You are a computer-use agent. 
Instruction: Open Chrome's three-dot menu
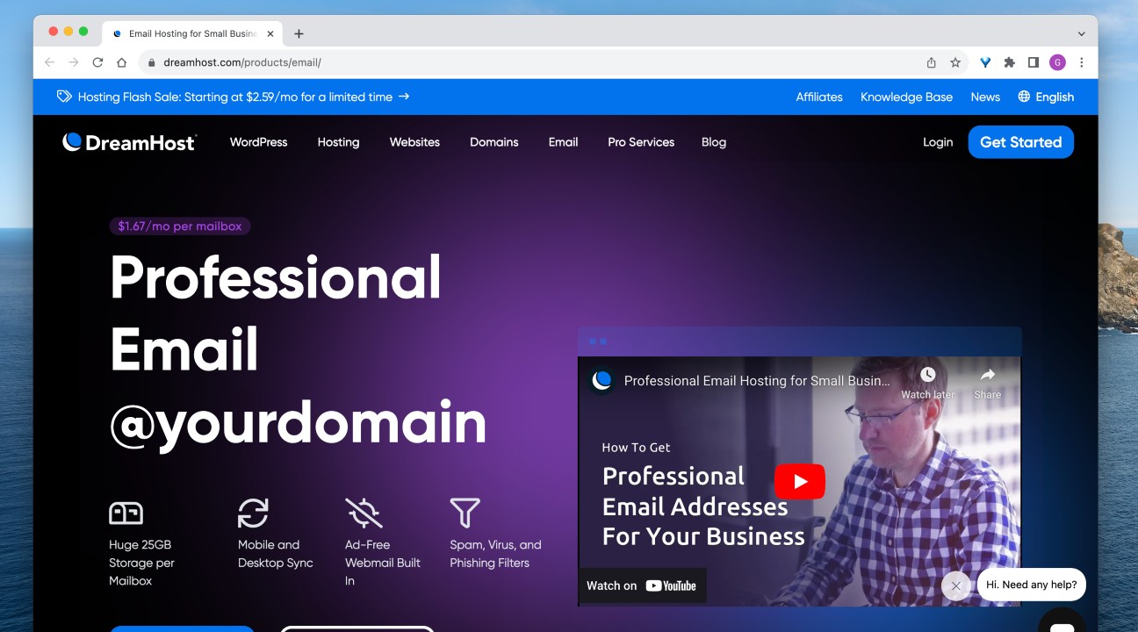point(1082,62)
